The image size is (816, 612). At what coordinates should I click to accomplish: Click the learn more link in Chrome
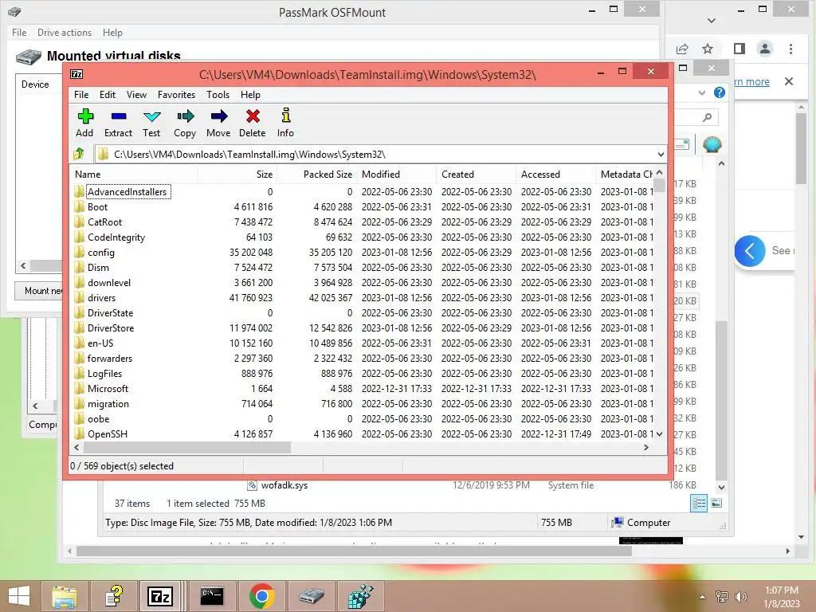(x=751, y=82)
